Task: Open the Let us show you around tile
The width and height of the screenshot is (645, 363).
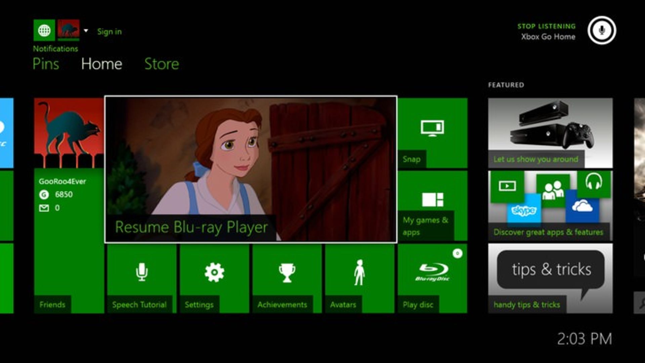Action: [x=550, y=133]
